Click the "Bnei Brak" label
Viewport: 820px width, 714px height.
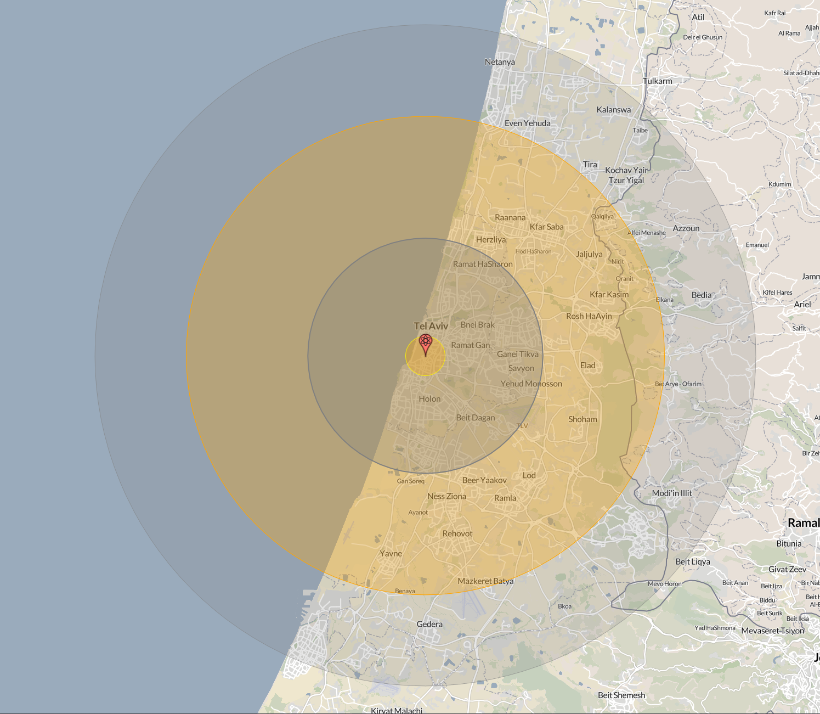tap(478, 325)
